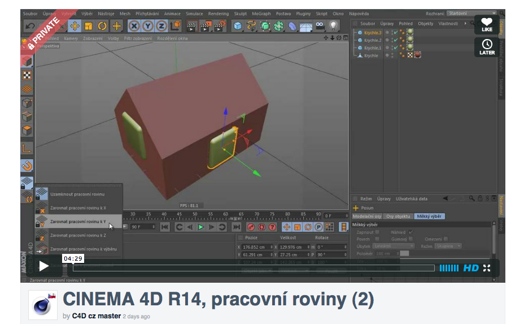This screenshot has height=324, width=524.
Task: Jump to the timeline start frame
Action: (165, 227)
